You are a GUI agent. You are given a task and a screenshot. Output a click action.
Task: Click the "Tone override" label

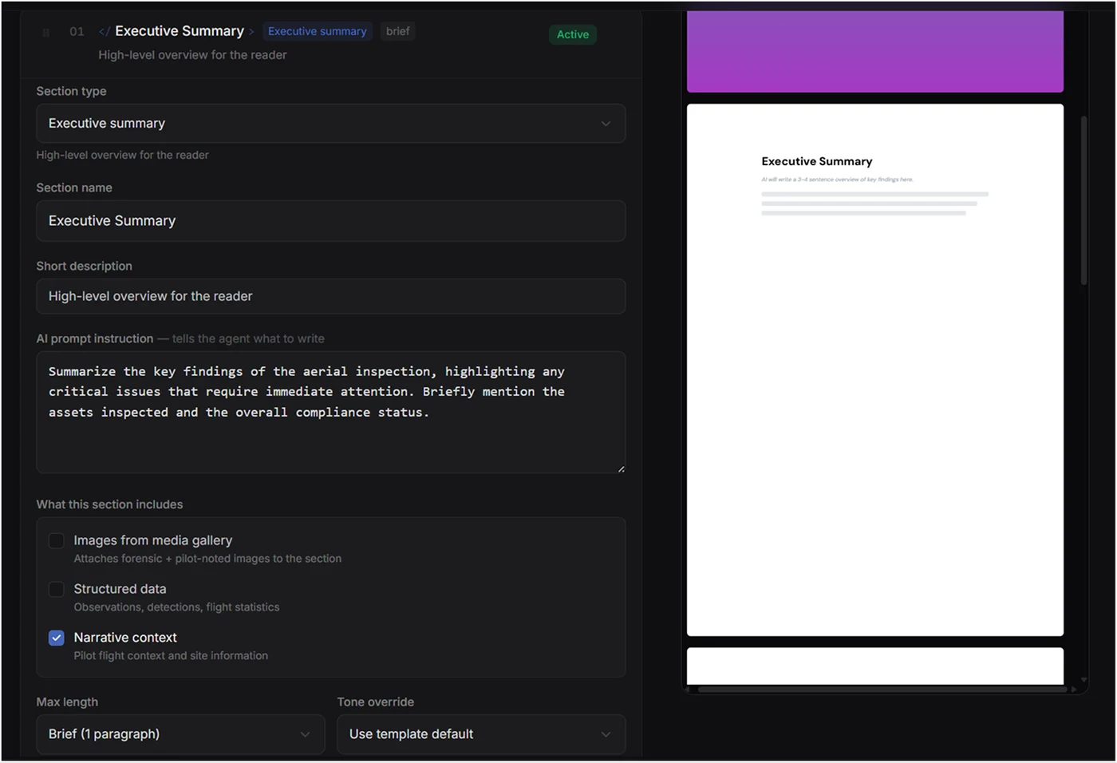(x=376, y=702)
